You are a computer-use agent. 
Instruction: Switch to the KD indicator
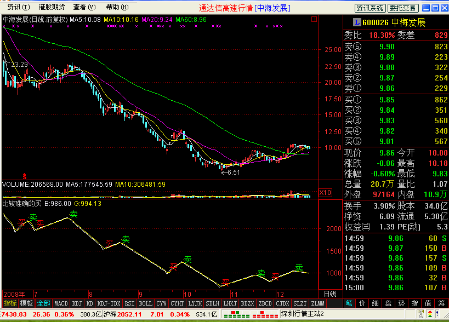click(89, 303)
